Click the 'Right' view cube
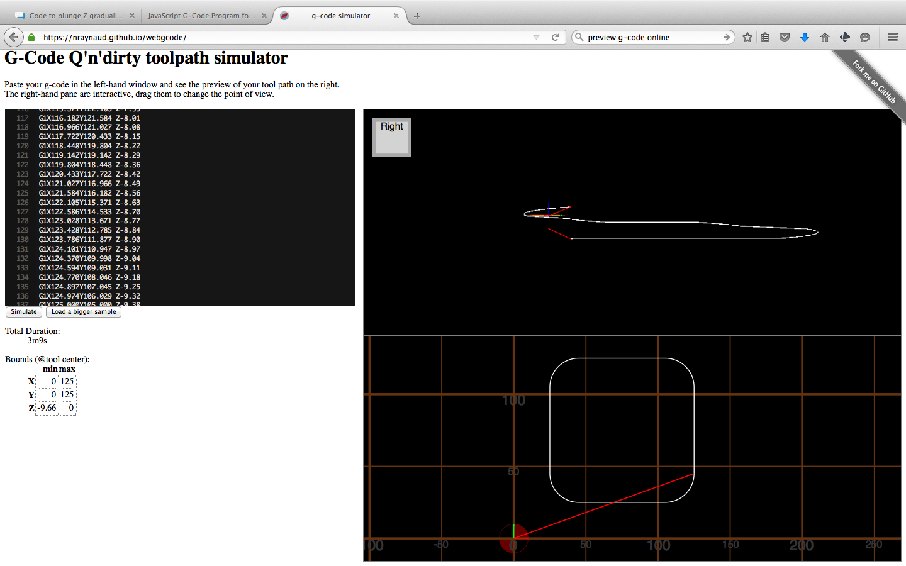This screenshot has height=566, width=906. (x=391, y=137)
